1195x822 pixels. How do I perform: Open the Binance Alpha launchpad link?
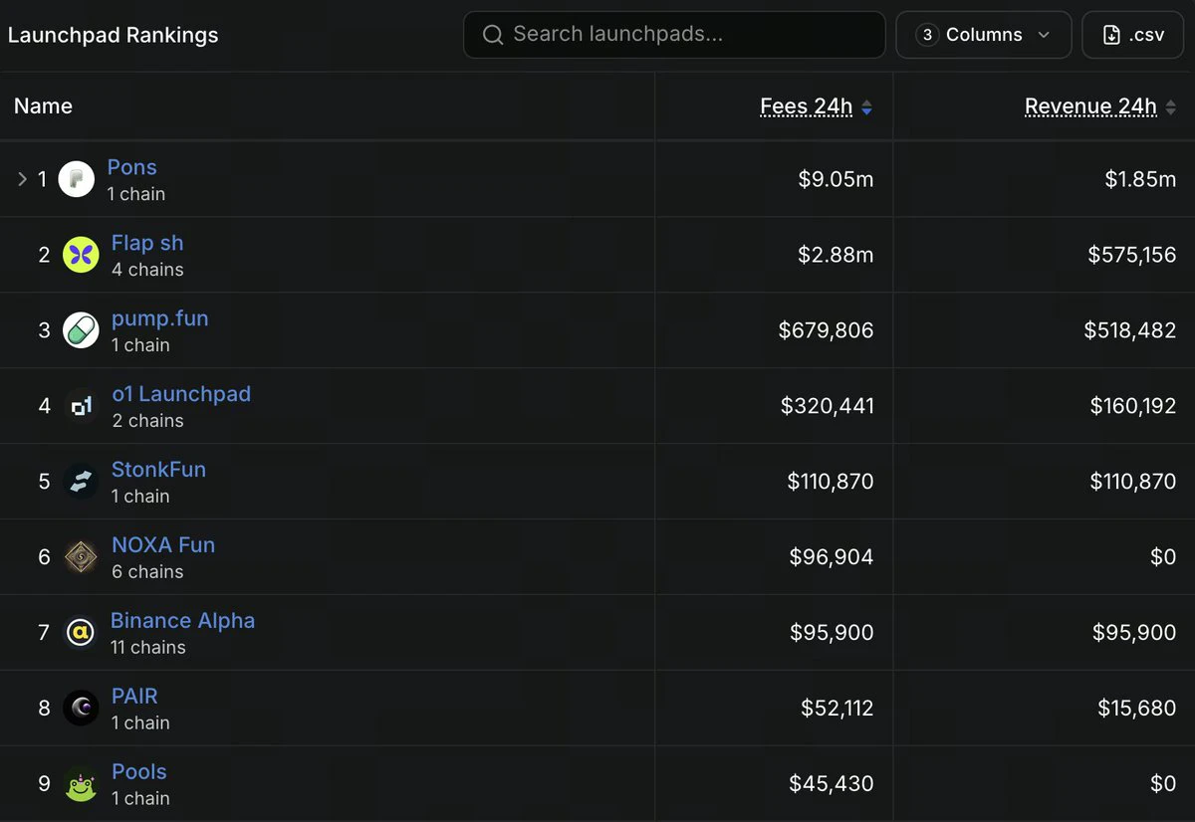183,621
